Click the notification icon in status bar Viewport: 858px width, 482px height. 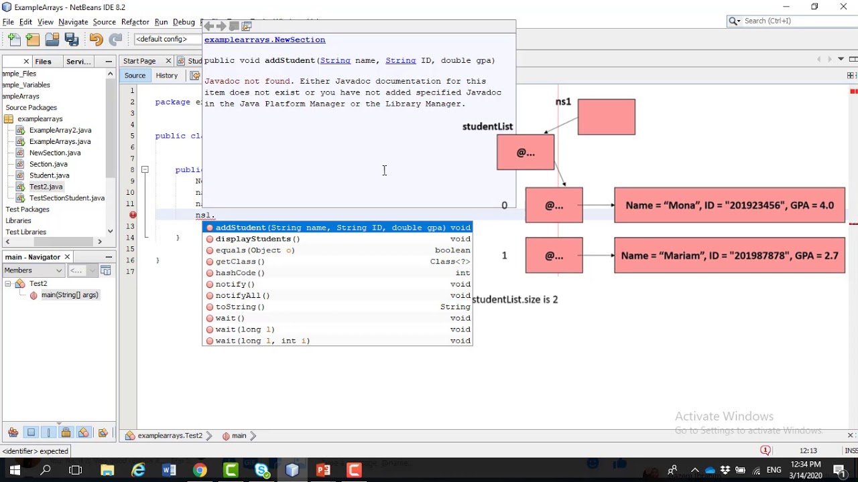coord(765,451)
